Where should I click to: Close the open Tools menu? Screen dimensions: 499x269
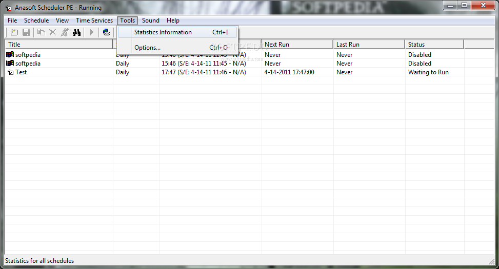point(127,20)
